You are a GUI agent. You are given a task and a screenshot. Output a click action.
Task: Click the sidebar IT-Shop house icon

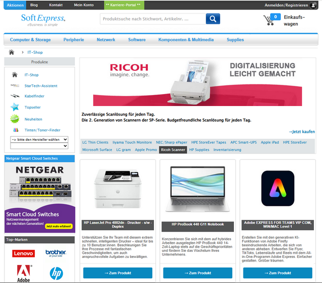pyautogui.click(x=15, y=75)
